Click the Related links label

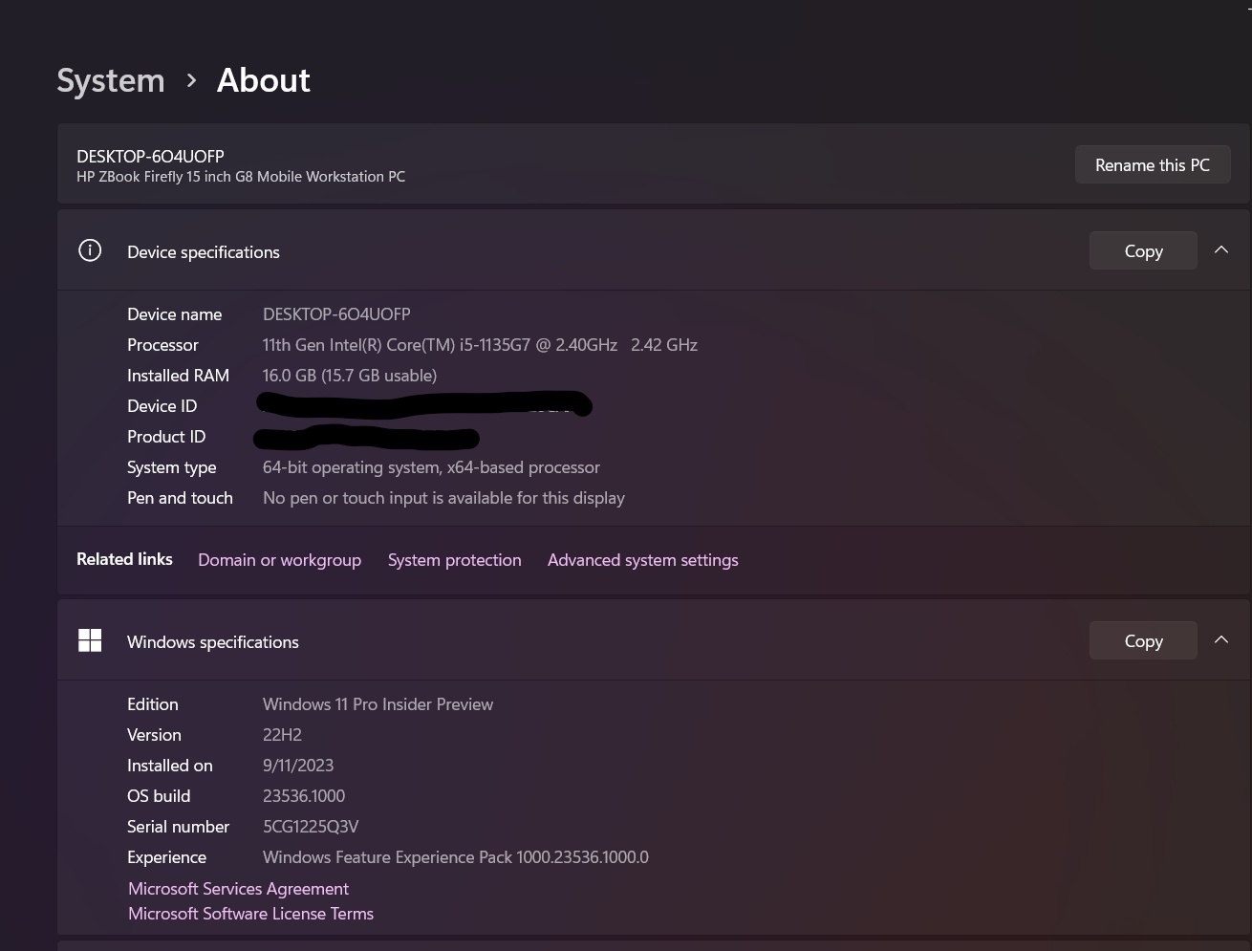pos(124,559)
